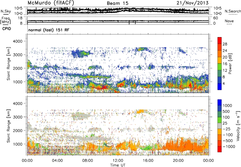Click inside the power range-time plot panel

(118, 64)
